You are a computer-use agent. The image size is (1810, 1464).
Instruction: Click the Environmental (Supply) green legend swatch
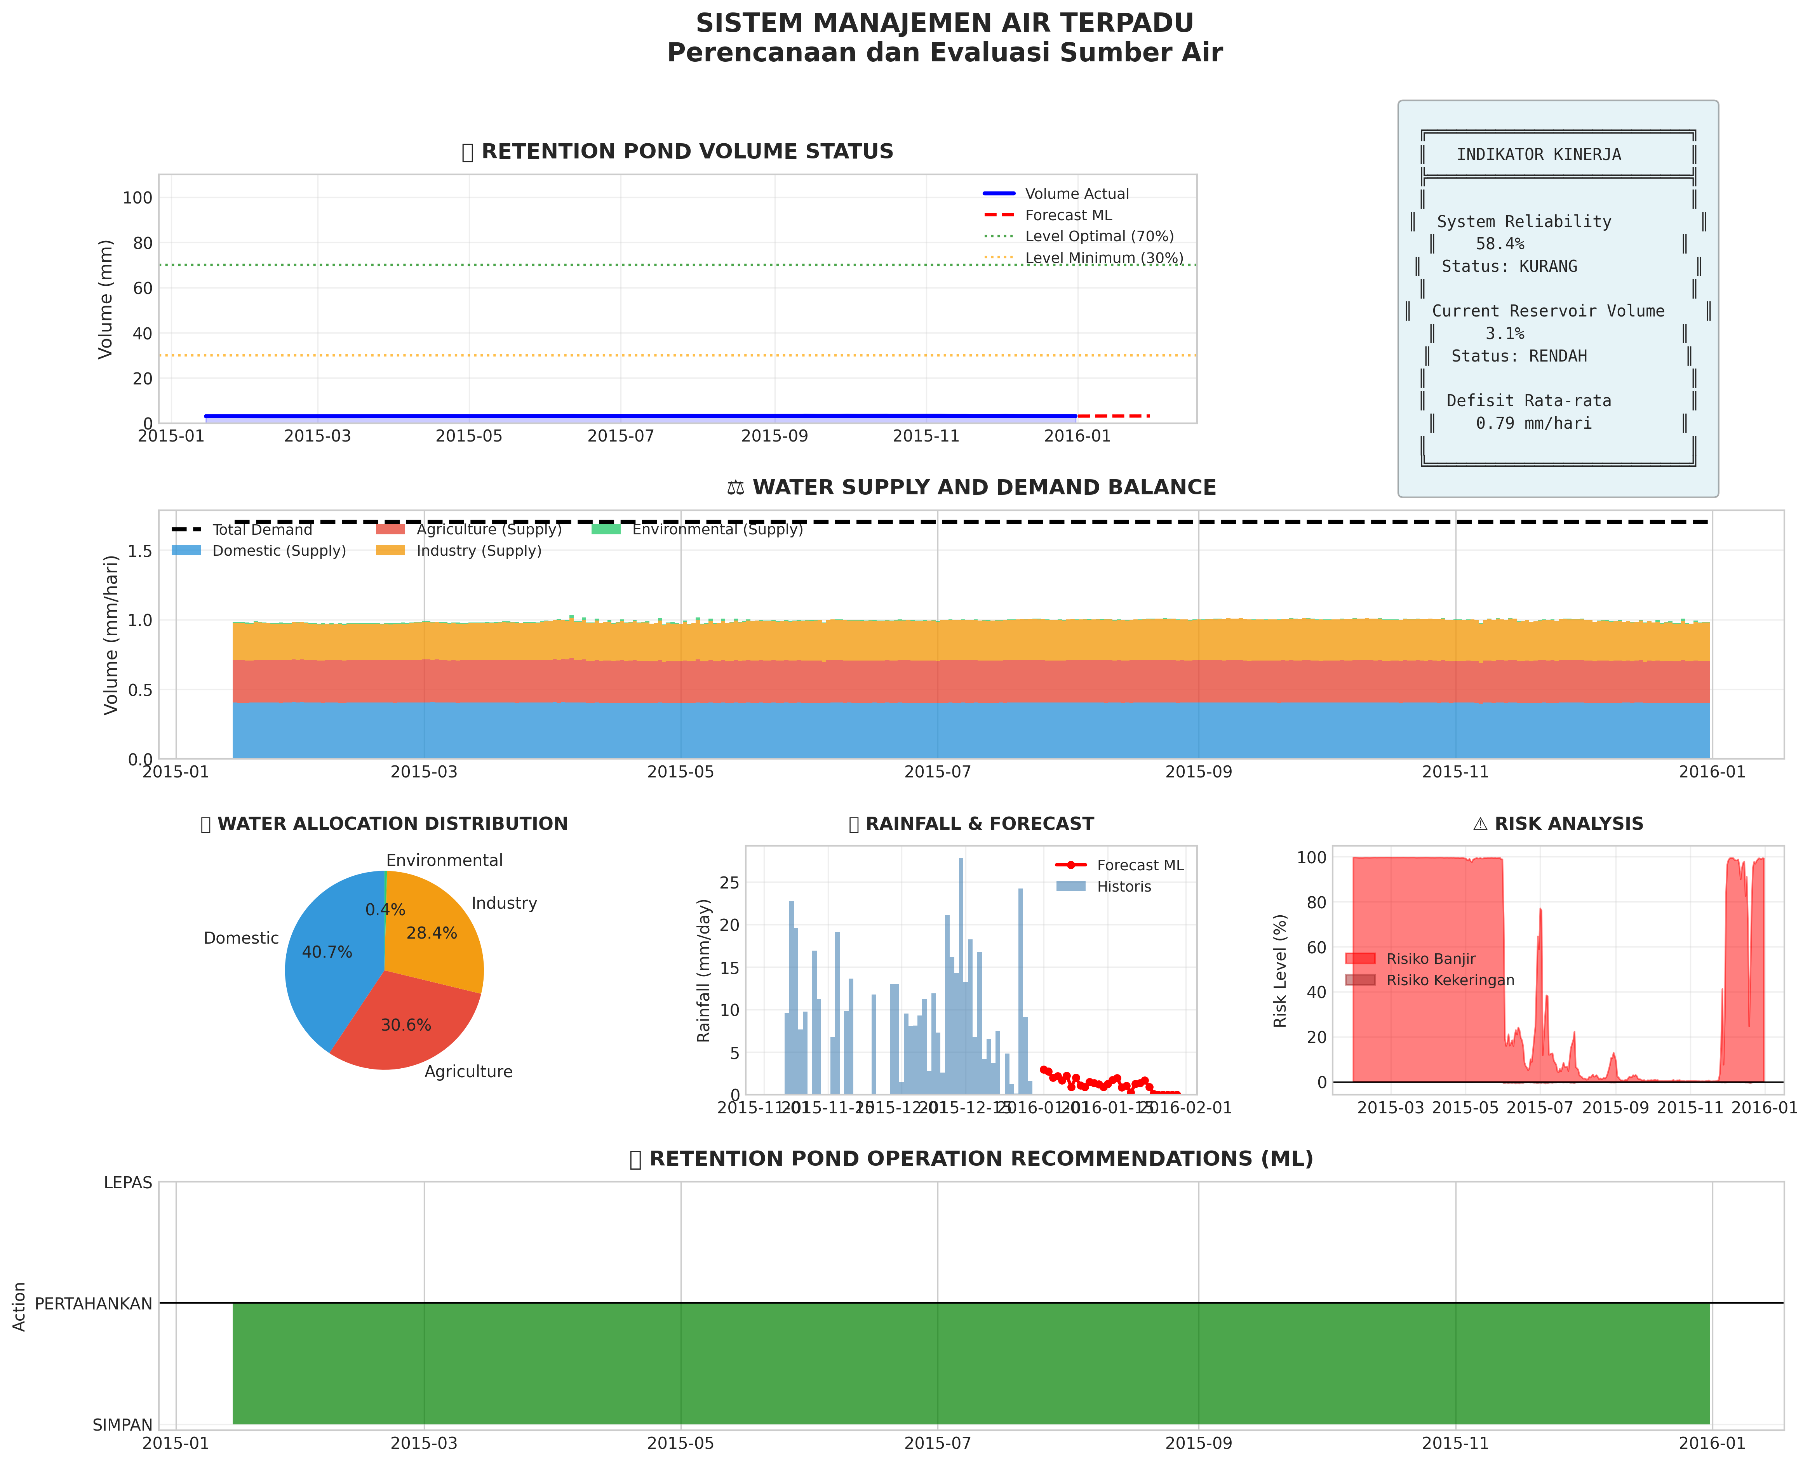[606, 530]
